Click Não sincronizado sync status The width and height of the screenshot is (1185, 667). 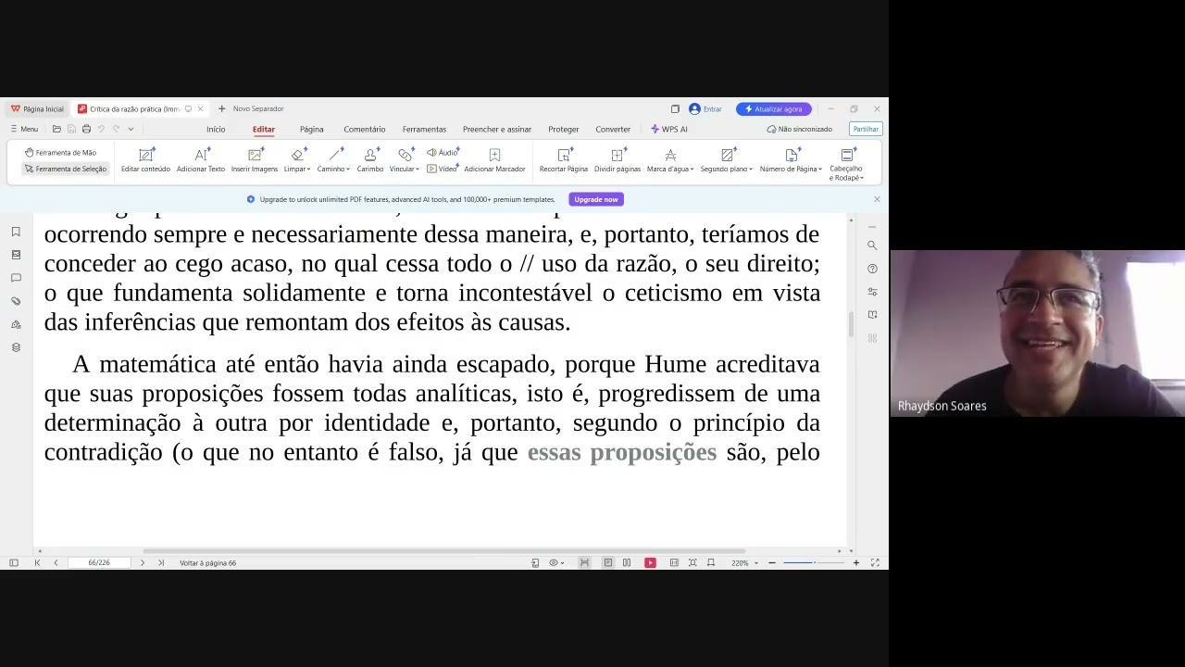point(800,129)
